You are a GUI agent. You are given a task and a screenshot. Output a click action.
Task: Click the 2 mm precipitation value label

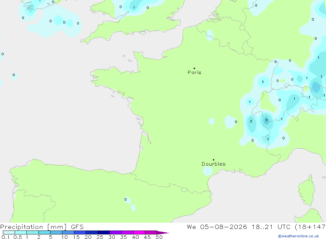(x=251, y=121)
